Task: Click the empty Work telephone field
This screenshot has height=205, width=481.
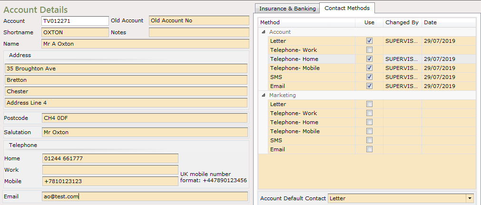Action: click(110, 170)
